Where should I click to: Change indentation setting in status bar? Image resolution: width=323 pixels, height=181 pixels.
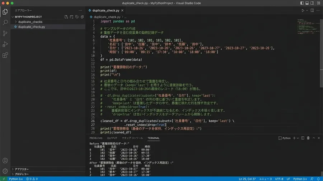pos(265,179)
